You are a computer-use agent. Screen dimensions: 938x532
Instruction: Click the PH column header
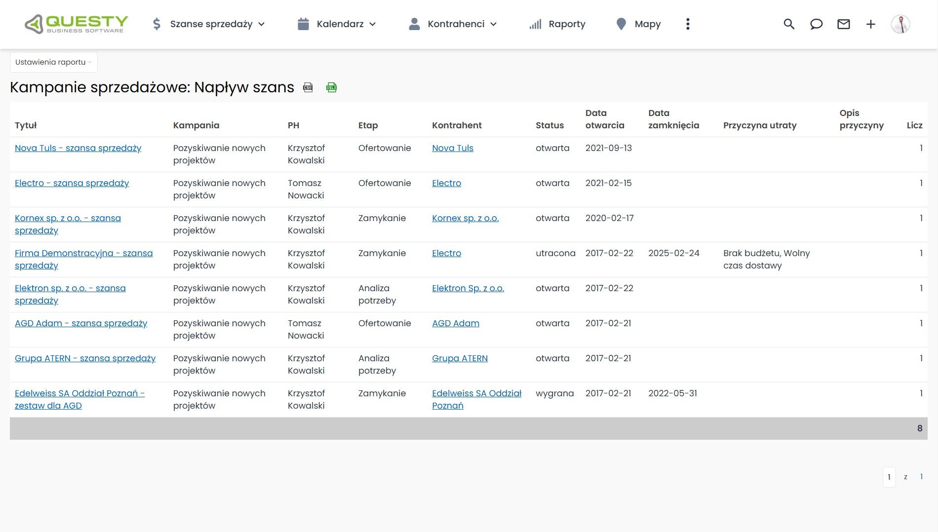click(x=293, y=125)
